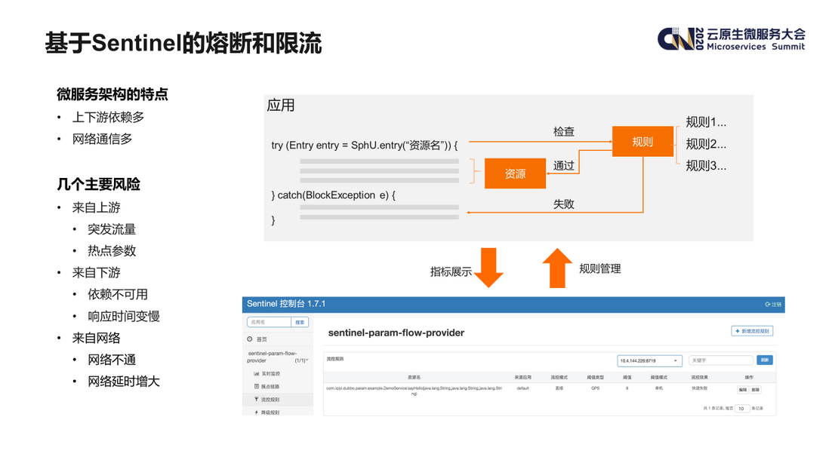Viewport: 829px width, 466px height.
Task: Click the 快速失败 flow effect cell
Action: 699,388
